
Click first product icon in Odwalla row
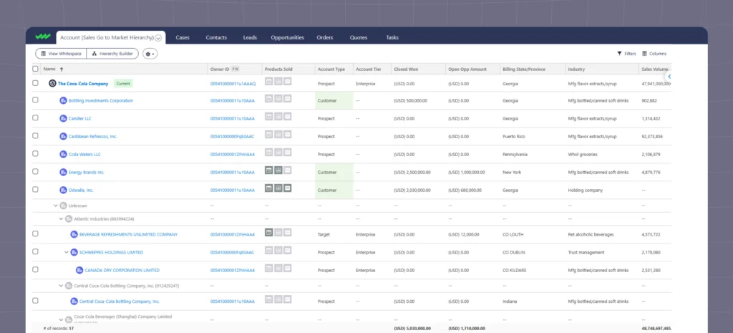(269, 188)
